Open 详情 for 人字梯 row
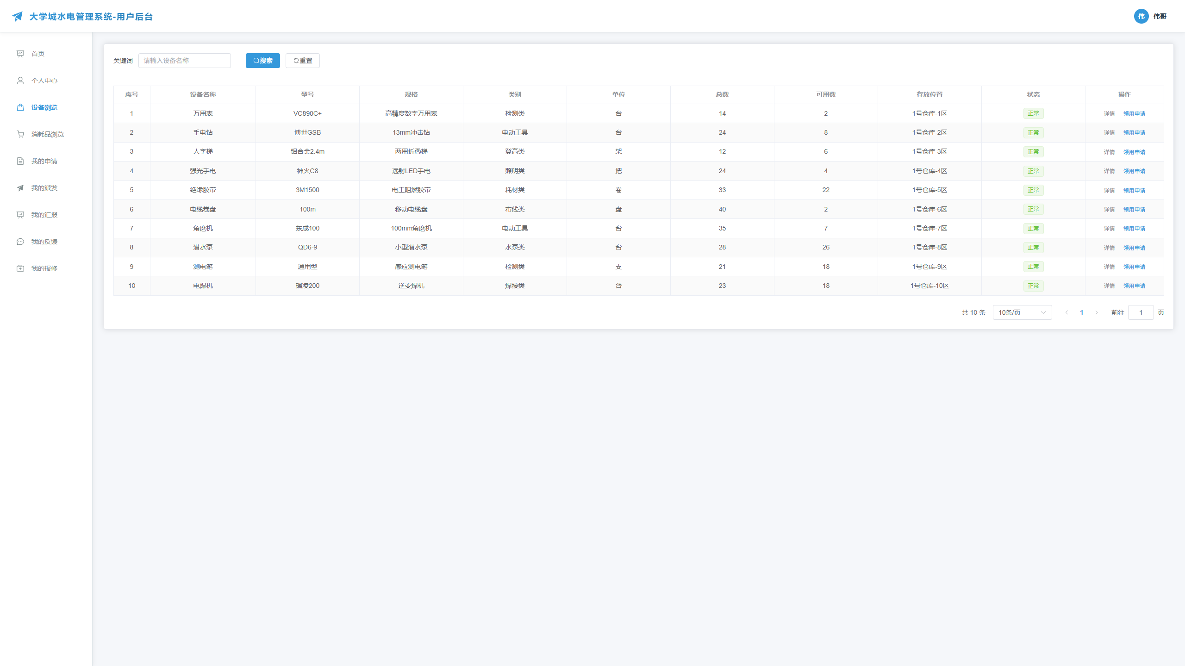 click(x=1109, y=152)
